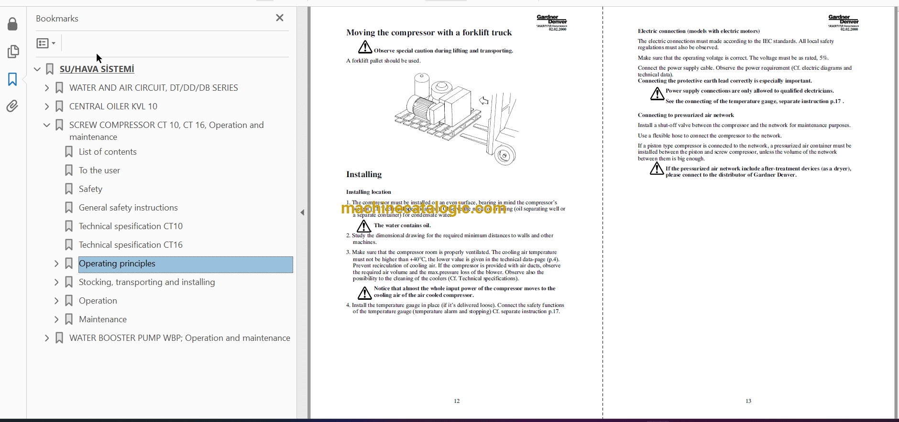Click warning triangle beside 'Observe special caution'
Image resolution: width=899 pixels, height=422 pixels.
(365, 47)
